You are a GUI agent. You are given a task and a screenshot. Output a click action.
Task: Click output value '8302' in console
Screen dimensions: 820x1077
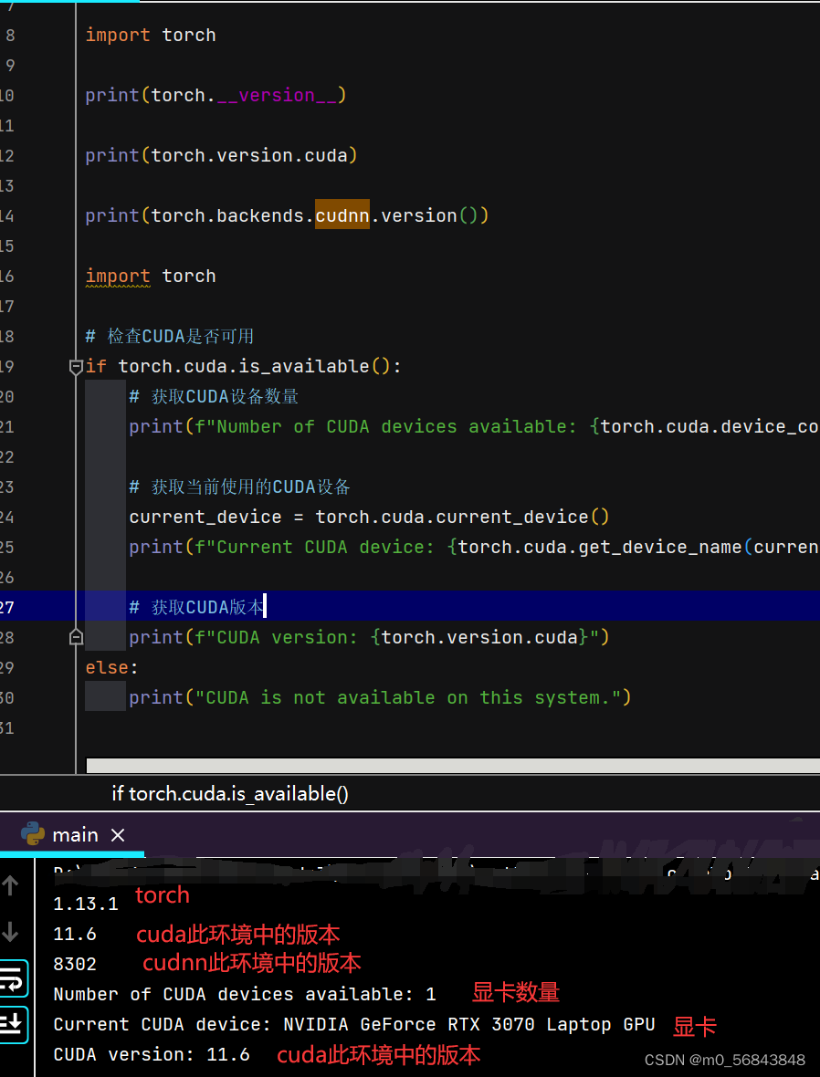tap(75, 965)
